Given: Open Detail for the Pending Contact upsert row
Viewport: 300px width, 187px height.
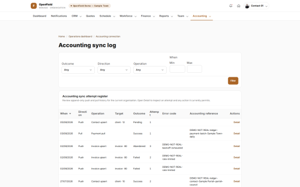Looking at the screenshot, I should (236, 122).
